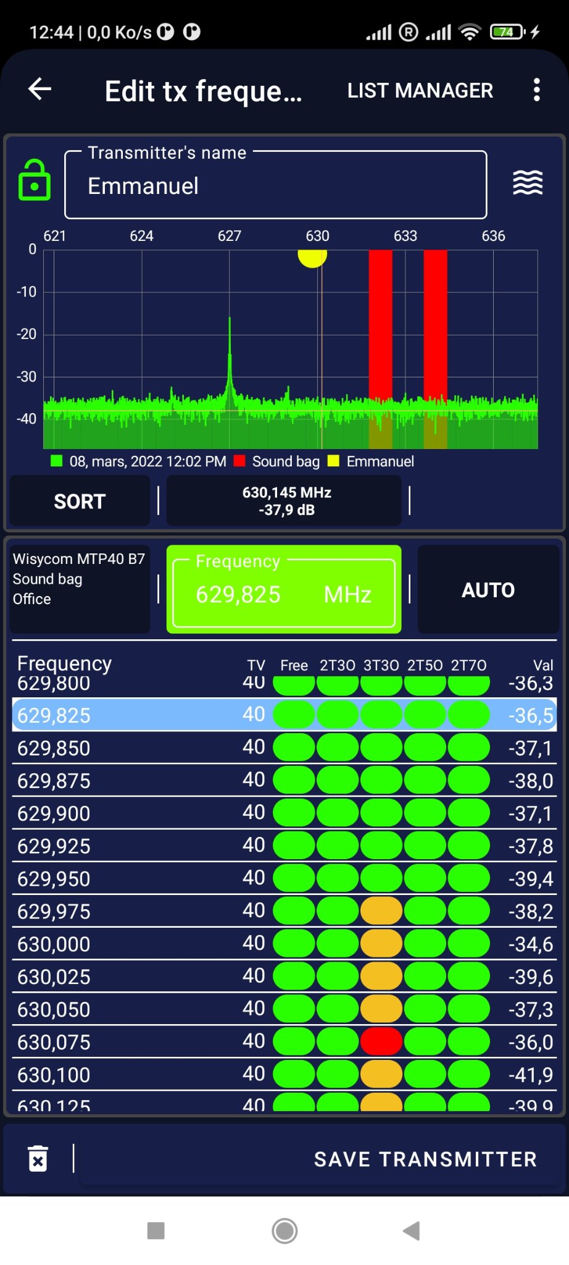Select the 630,075 frequency row
The height and width of the screenshot is (1265, 569).
[x=284, y=1042]
